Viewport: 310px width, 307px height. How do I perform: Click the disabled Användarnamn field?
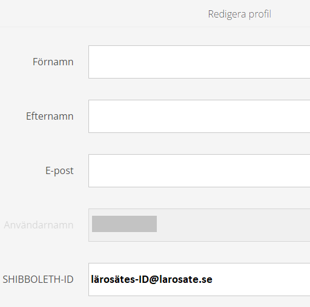[x=199, y=225]
